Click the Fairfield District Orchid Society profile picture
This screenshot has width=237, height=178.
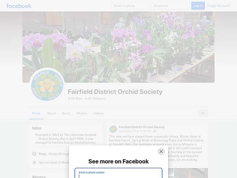tap(47, 85)
